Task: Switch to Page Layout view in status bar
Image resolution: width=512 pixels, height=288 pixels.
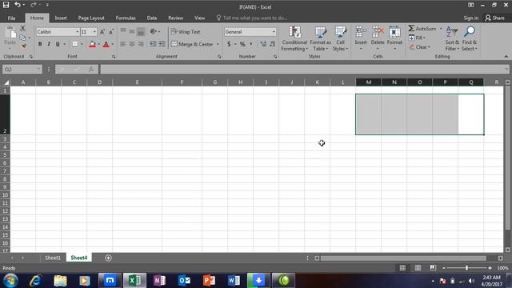Action: [x=418, y=268]
